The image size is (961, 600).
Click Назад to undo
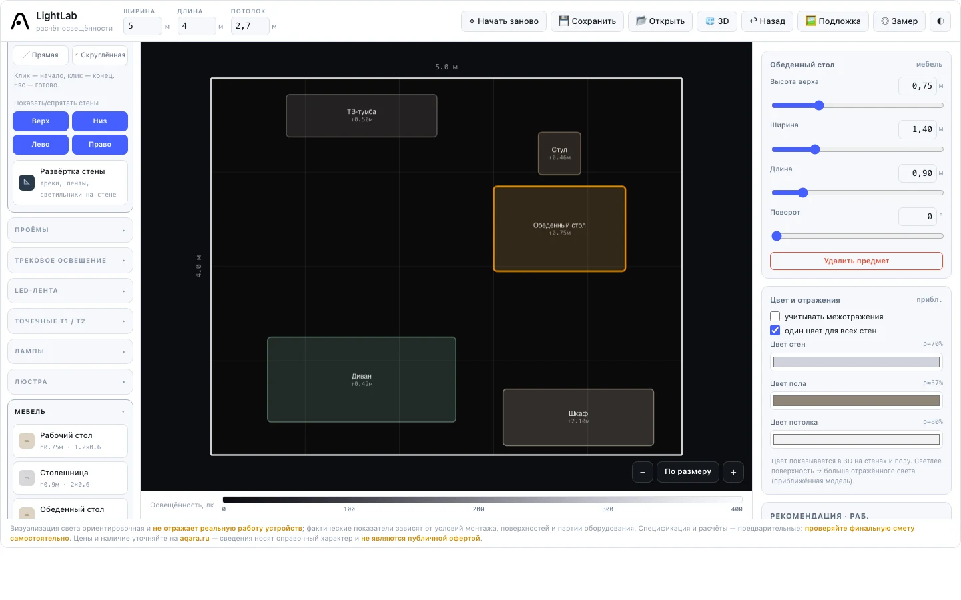(767, 21)
